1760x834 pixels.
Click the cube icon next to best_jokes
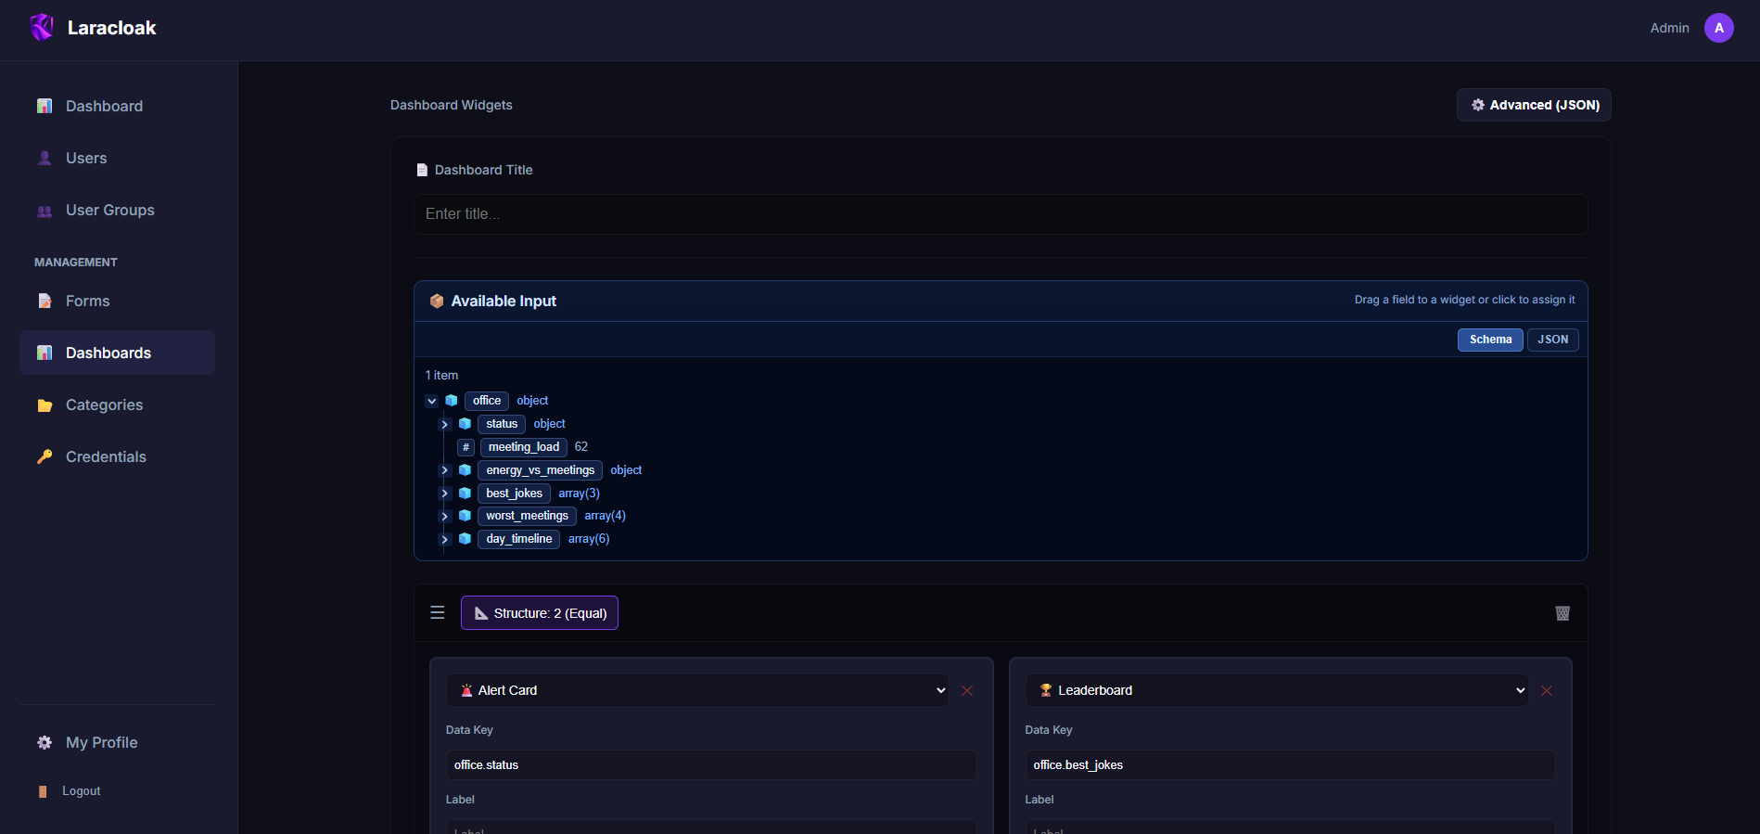[465, 494]
